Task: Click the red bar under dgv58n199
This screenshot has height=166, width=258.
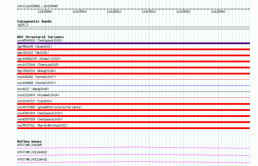Action: point(133,49)
